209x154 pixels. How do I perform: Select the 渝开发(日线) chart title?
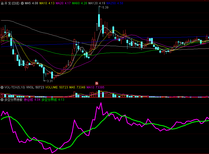[10, 3]
